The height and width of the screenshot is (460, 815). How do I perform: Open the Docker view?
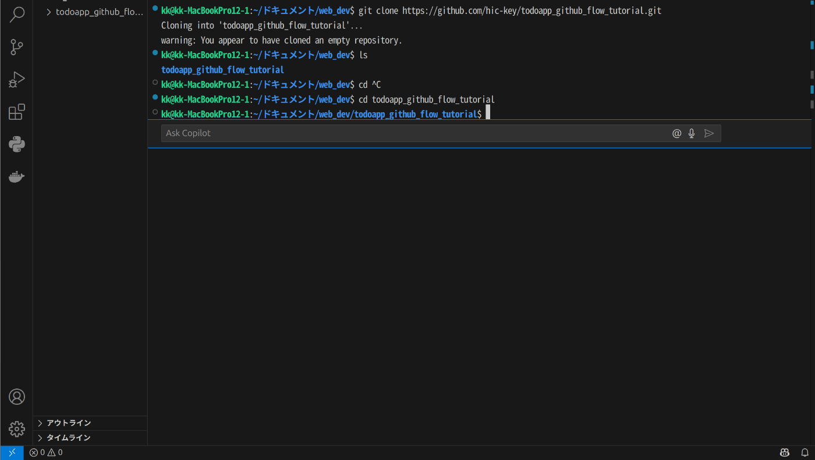[x=17, y=176]
